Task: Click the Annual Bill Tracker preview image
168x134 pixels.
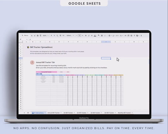Action: tap(79, 88)
